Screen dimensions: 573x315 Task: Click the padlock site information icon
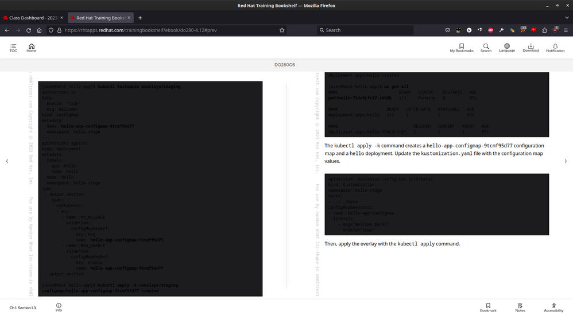coord(59,30)
